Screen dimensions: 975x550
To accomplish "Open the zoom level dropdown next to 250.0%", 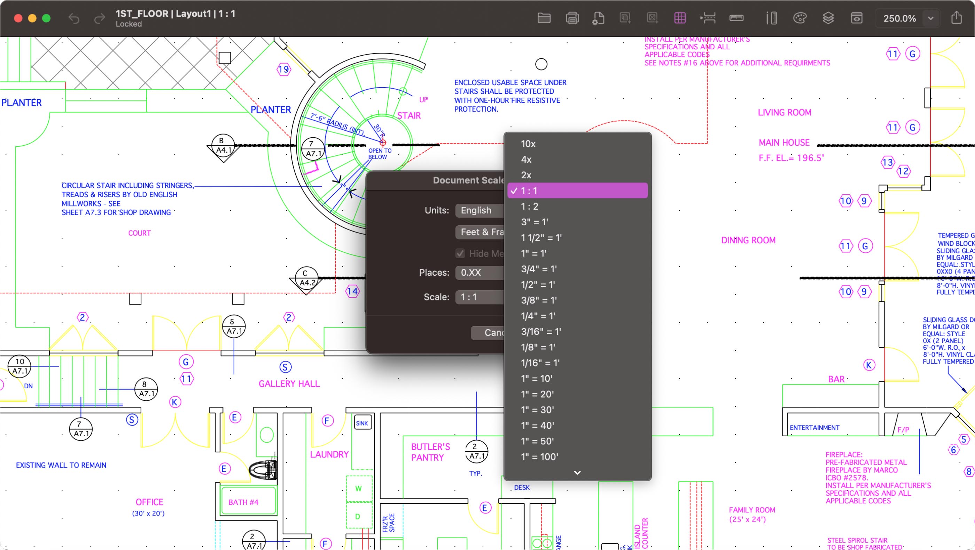I will point(930,18).
